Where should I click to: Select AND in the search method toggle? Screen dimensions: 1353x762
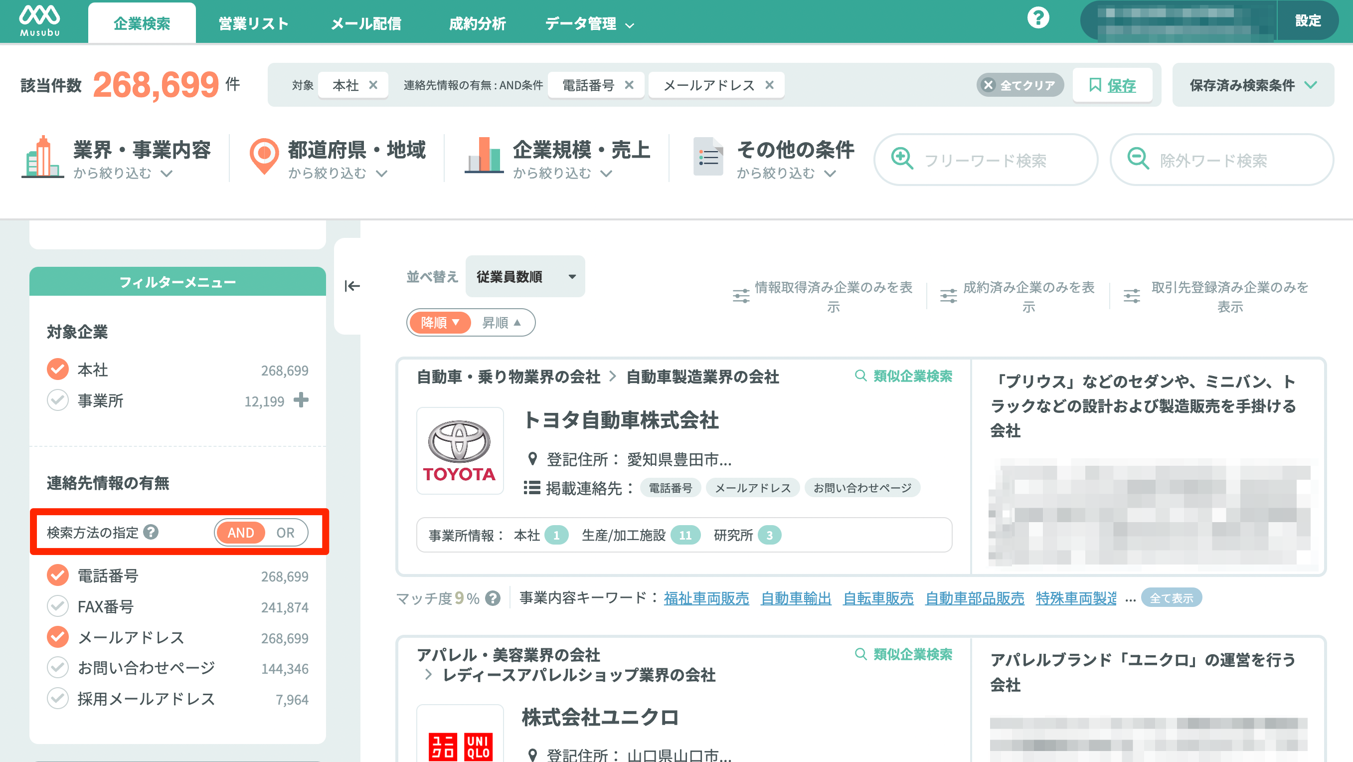pos(241,533)
